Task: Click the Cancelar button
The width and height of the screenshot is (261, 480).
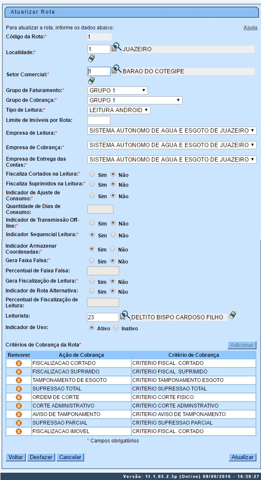Action: coord(70,457)
